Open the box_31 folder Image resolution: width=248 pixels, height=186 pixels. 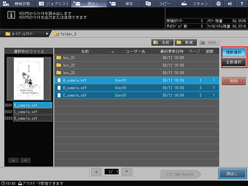137,58
